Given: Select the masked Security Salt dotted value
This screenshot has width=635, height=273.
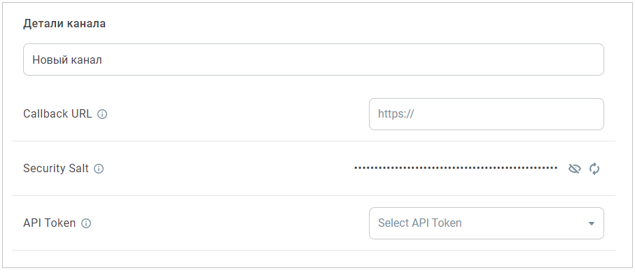Looking at the screenshot, I should [456, 168].
